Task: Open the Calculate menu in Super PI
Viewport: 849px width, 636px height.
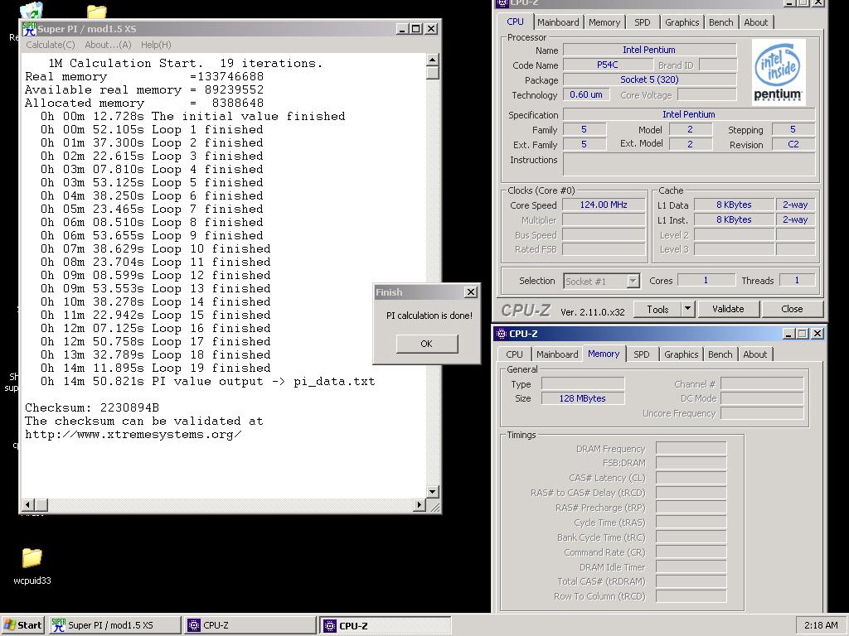Action: 51,45
